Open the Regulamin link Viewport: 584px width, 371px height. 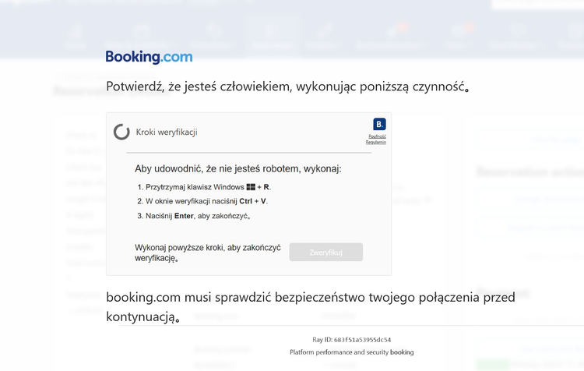(376, 142)
